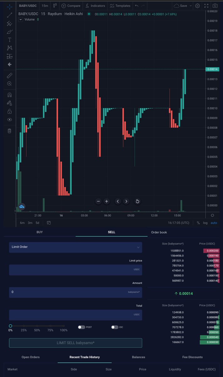Viewport: 223px width, 377px height.
Task: Open the Recent Trade History tab
Action: [x=85, y=357]
